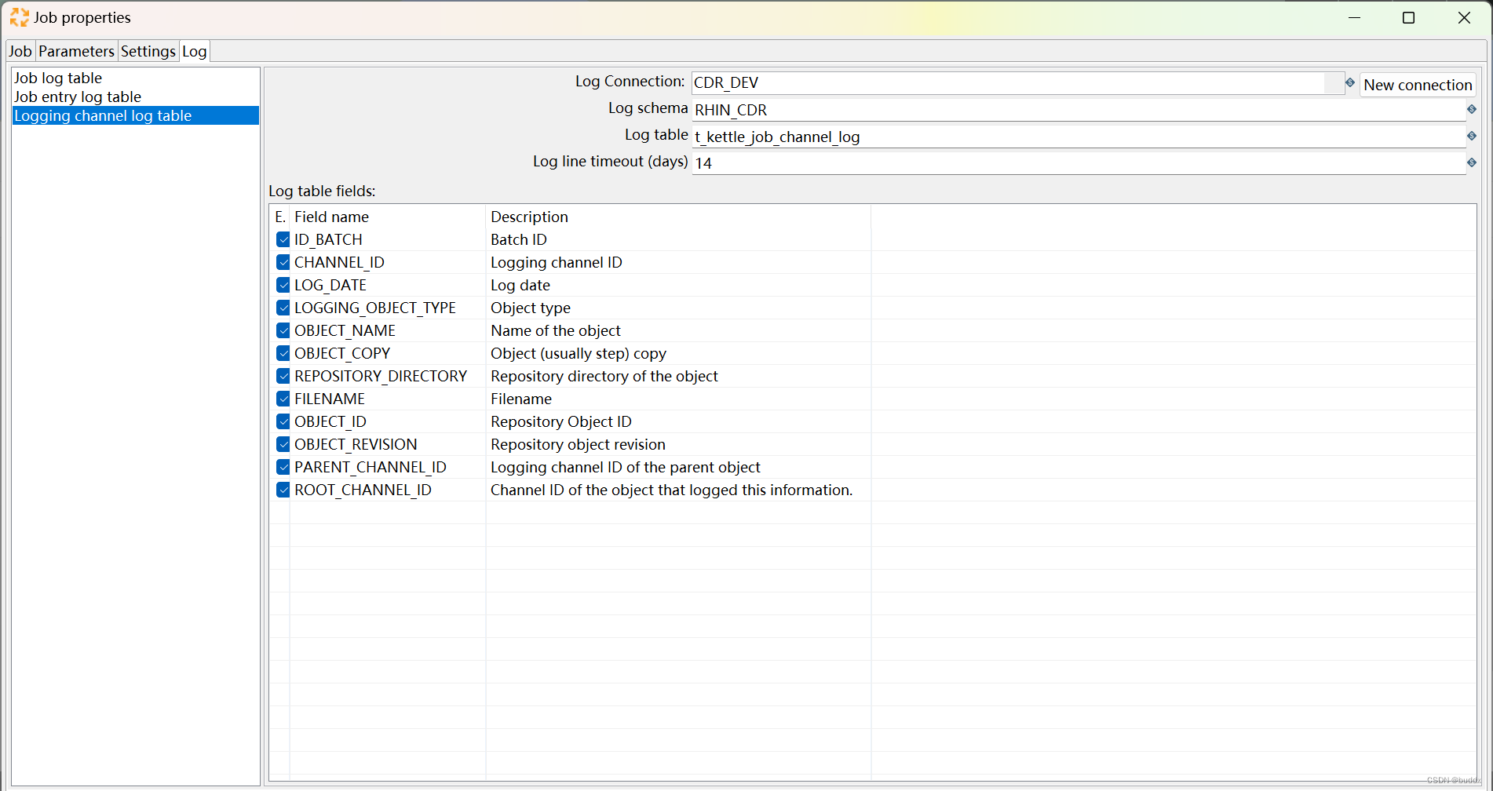Click 'Channel ID of the object that logged' cell
Screen dimensions: 1493x791
coord(678,490)
